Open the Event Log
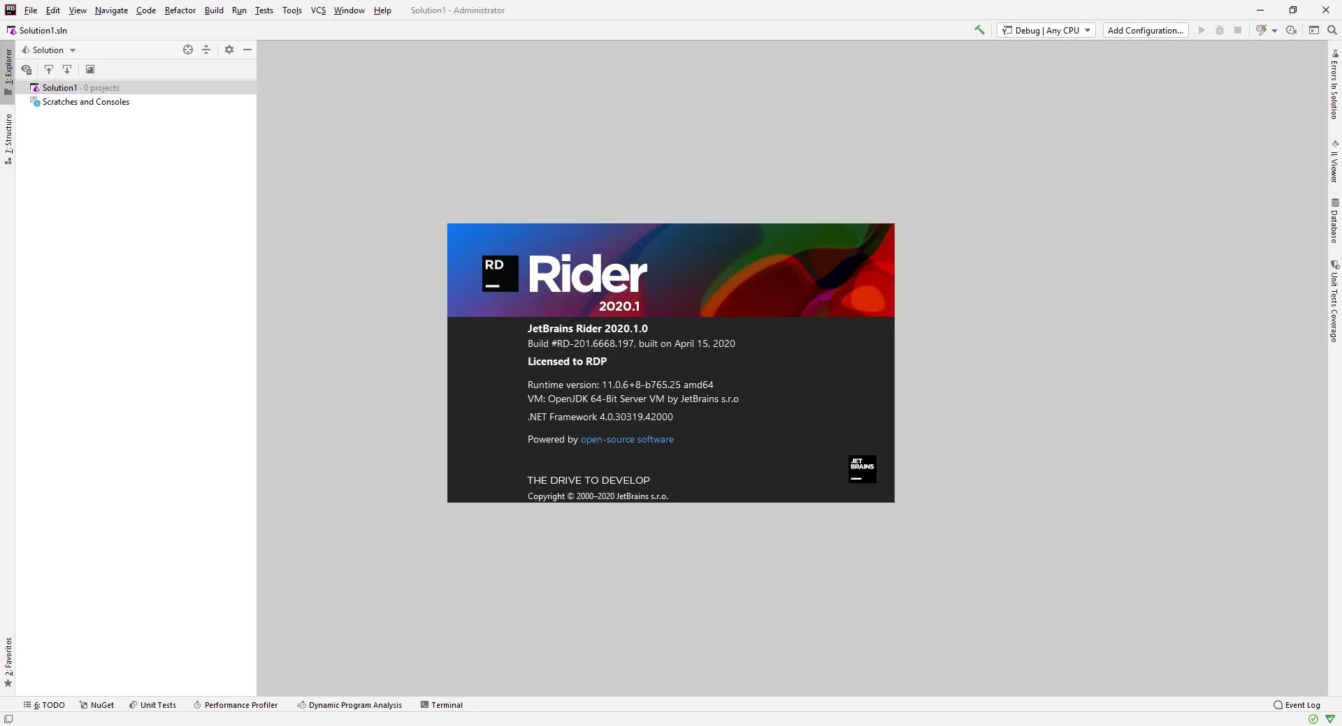The width and height of the screenshot is (1342, 726). 1297,705
